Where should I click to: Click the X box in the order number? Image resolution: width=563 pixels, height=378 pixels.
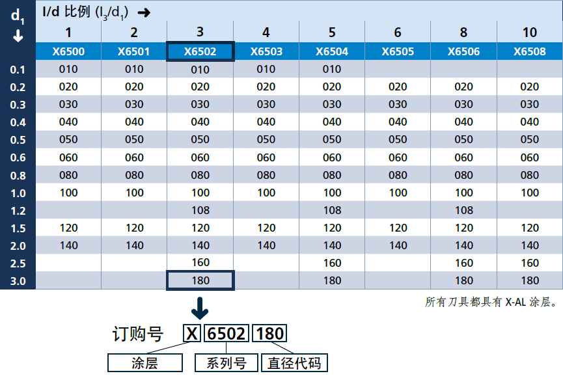click(x=192, y=334)
